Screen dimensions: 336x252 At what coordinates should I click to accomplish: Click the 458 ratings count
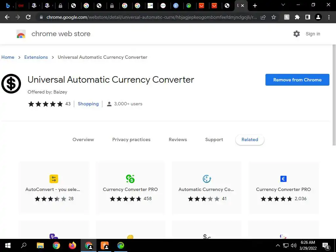pyautogui.click(x=148, y=199)
